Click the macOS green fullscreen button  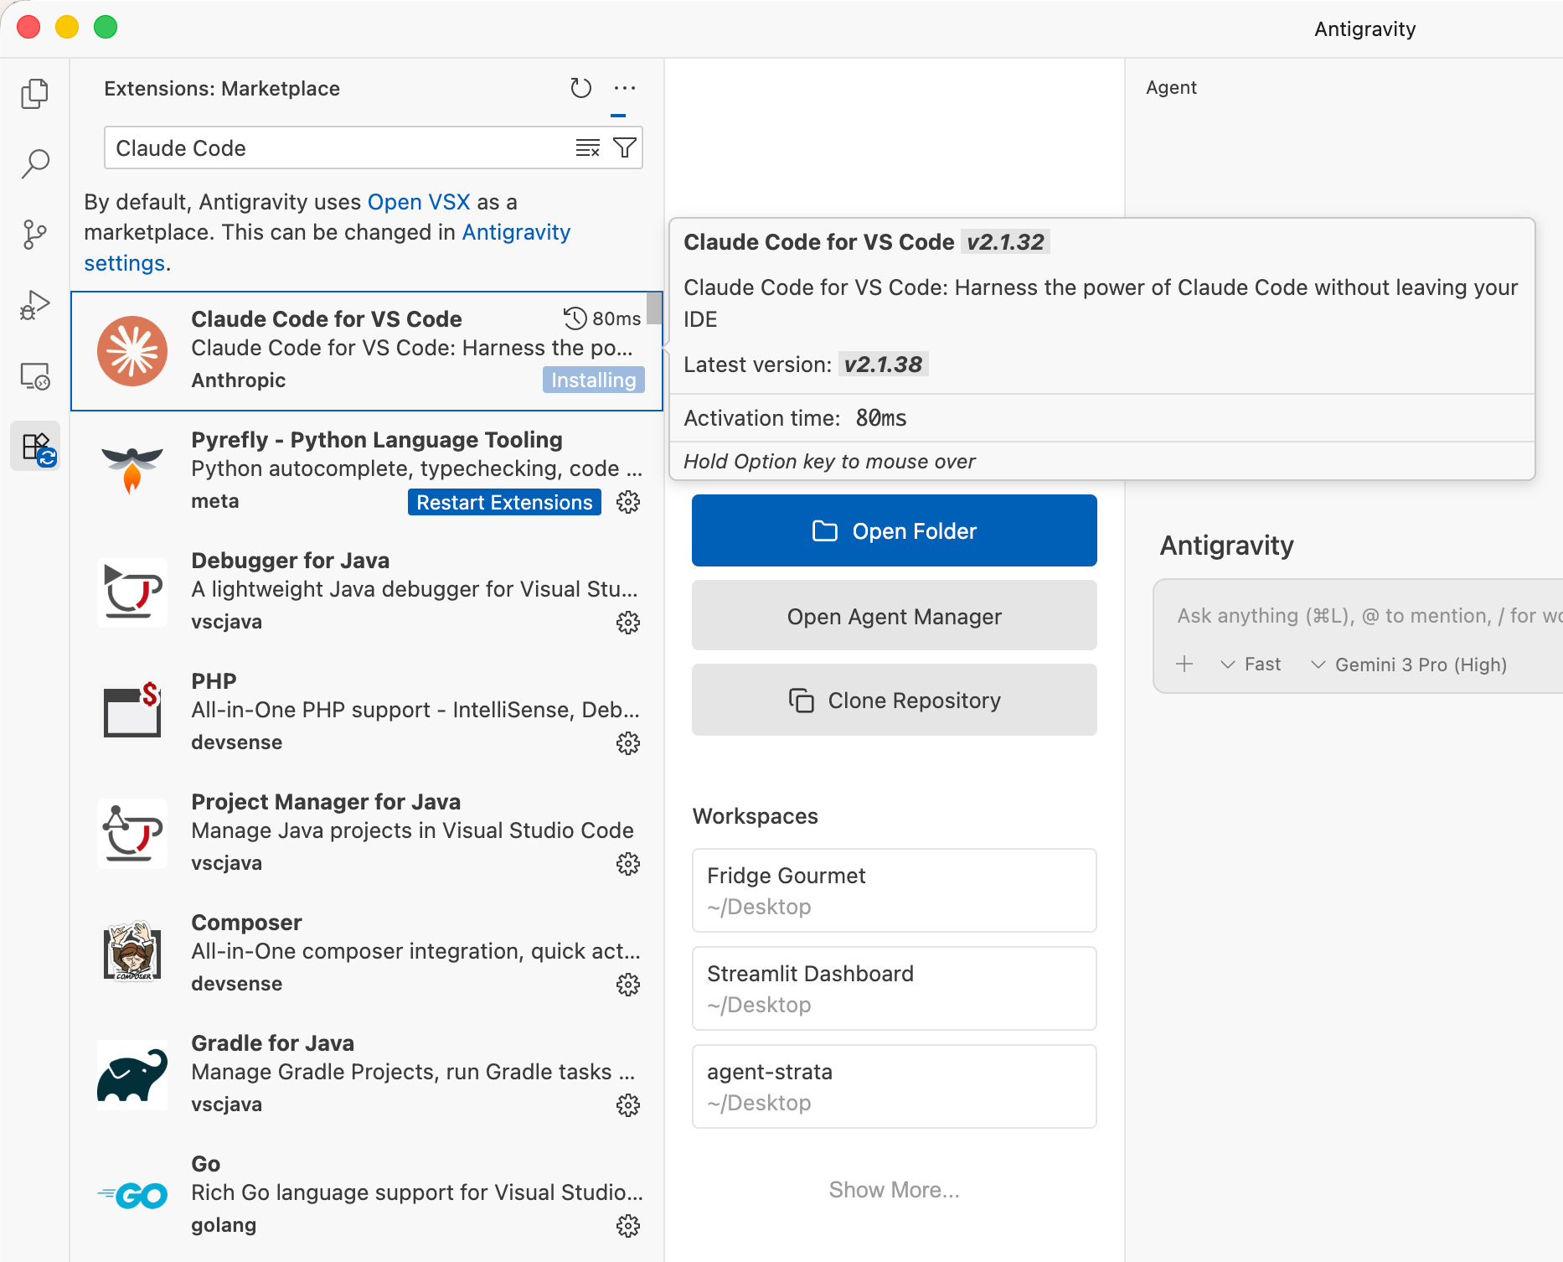click(106, 27)
